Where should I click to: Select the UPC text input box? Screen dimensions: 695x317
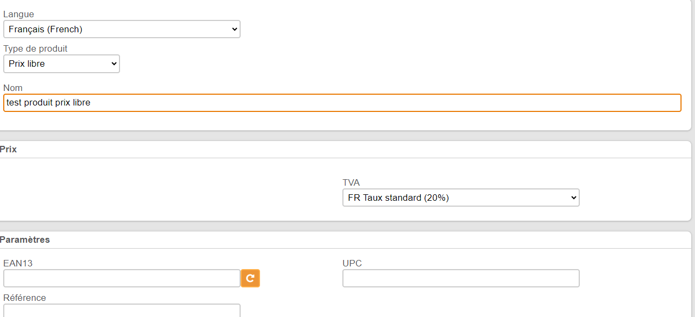[461, 278]
